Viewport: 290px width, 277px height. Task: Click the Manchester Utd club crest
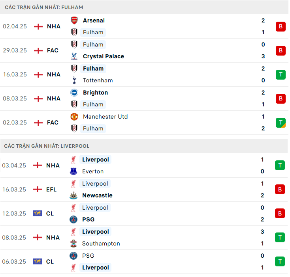pos(74,117)
